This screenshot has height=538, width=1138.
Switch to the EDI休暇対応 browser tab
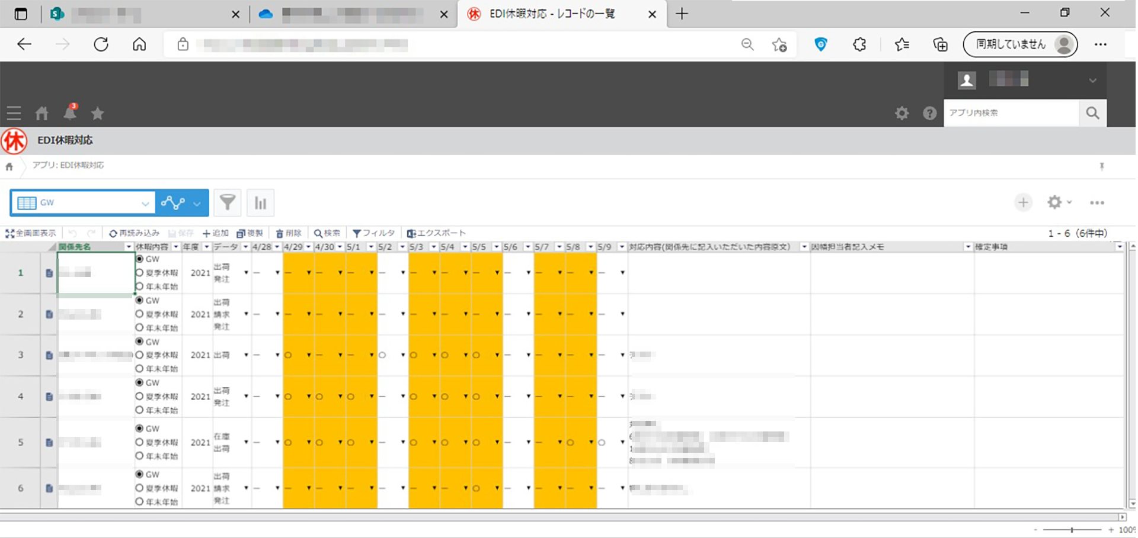[x=551, y=14]
